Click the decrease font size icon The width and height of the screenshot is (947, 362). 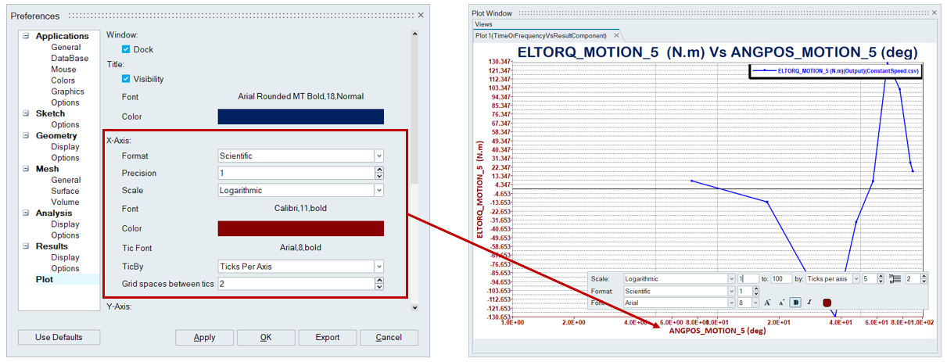781,302
